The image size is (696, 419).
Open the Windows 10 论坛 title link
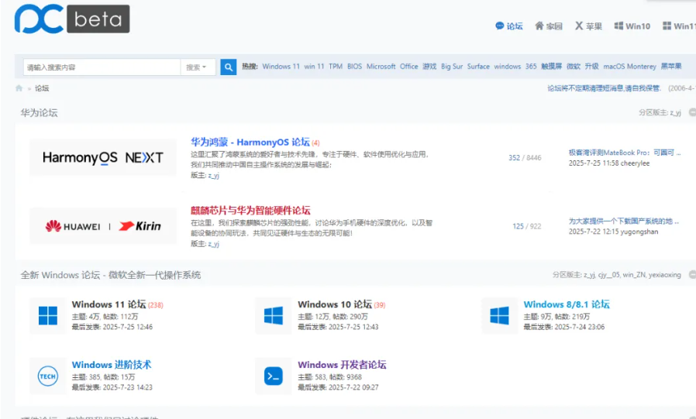(x=335, y=304)
